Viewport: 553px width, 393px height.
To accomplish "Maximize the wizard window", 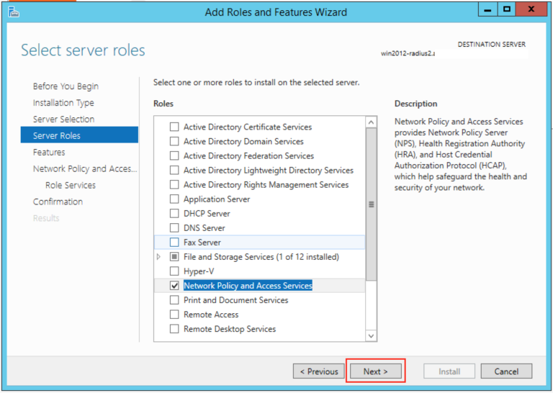I will 507,9.
